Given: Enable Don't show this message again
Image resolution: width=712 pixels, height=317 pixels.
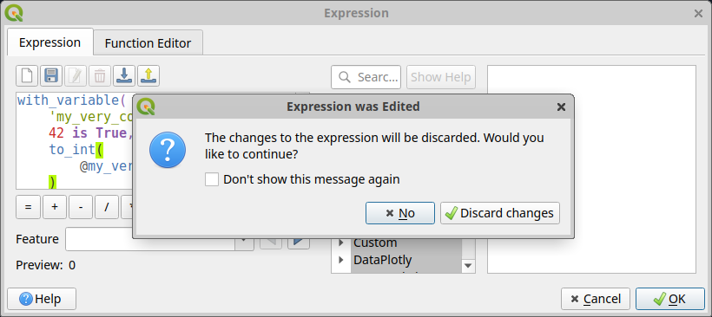Looking at the screenshot, I should 212,179.
